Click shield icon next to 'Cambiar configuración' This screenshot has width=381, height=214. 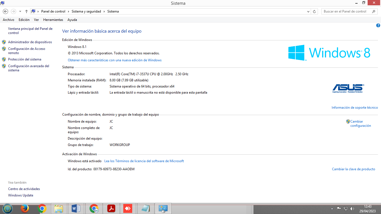coord(348,121)
